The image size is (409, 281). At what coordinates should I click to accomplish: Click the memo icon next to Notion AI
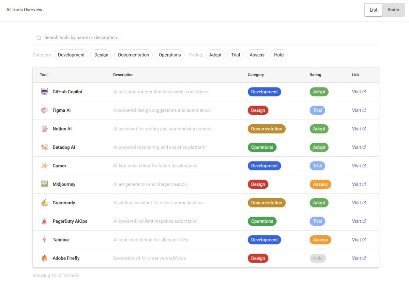click(45, 128)
